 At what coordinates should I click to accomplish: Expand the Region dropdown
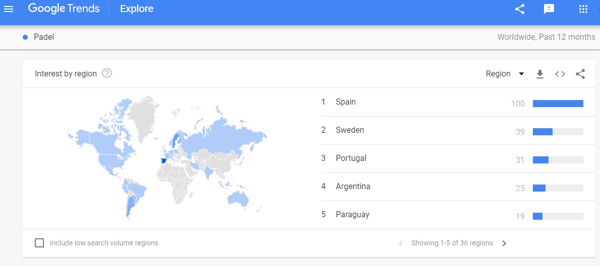tap(505, 74)
